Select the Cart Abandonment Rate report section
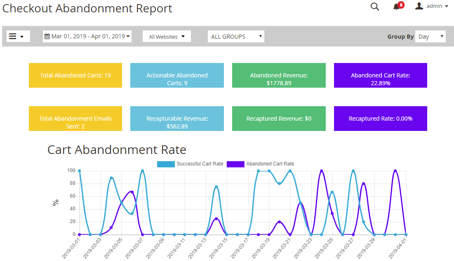Screen dimensions: 454x261 [x=116, y=149]
